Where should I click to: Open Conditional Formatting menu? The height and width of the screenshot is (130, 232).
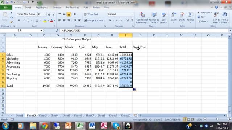(142, 18)
